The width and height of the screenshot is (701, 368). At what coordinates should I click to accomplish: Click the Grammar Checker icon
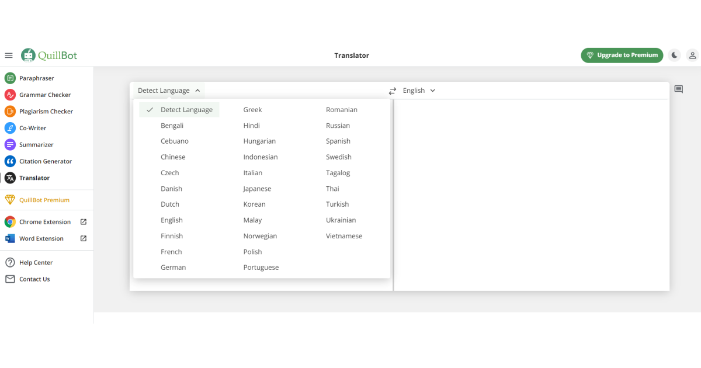[x=10, y=95]
